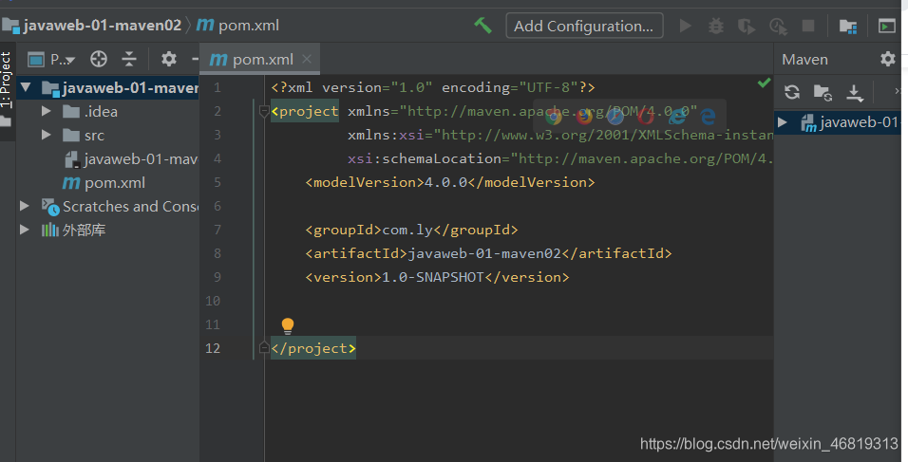Open in Opera browser icon
Image resolution: width=908 pixels, height=462 pixels.
pos(646,118)
